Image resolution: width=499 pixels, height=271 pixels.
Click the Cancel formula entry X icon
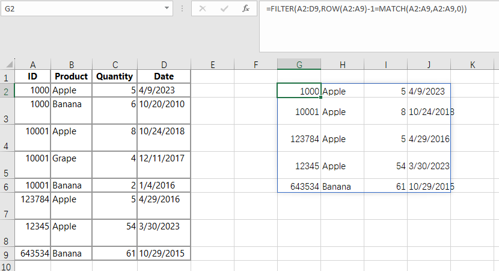(x=203, y=8)
